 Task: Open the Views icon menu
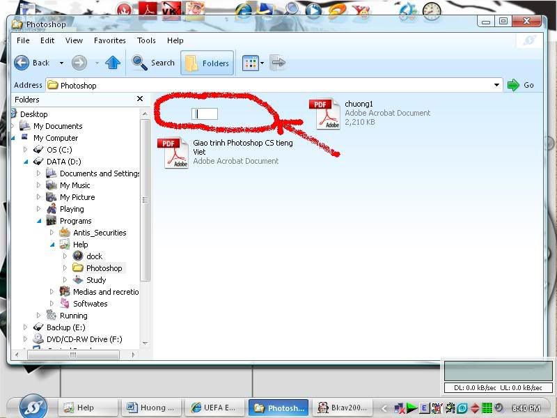click(251, 63)
